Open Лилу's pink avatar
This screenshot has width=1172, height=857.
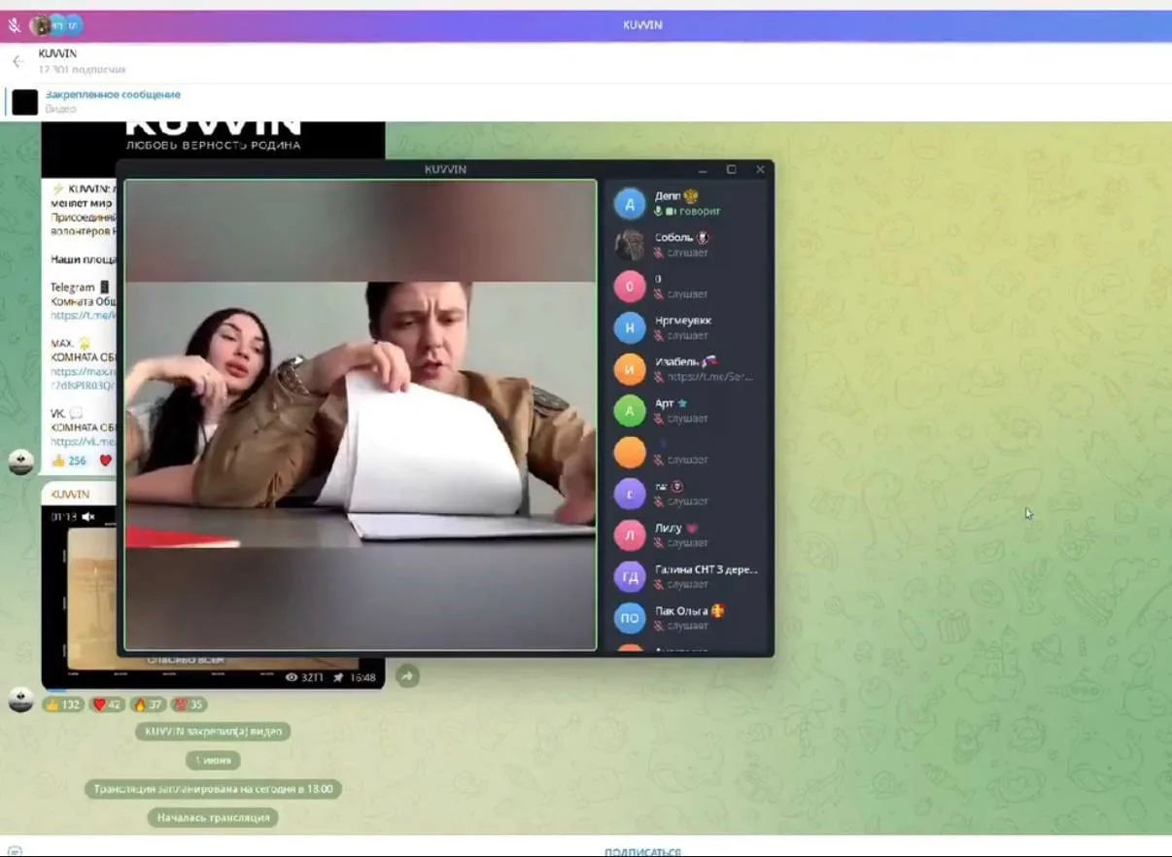630,535
